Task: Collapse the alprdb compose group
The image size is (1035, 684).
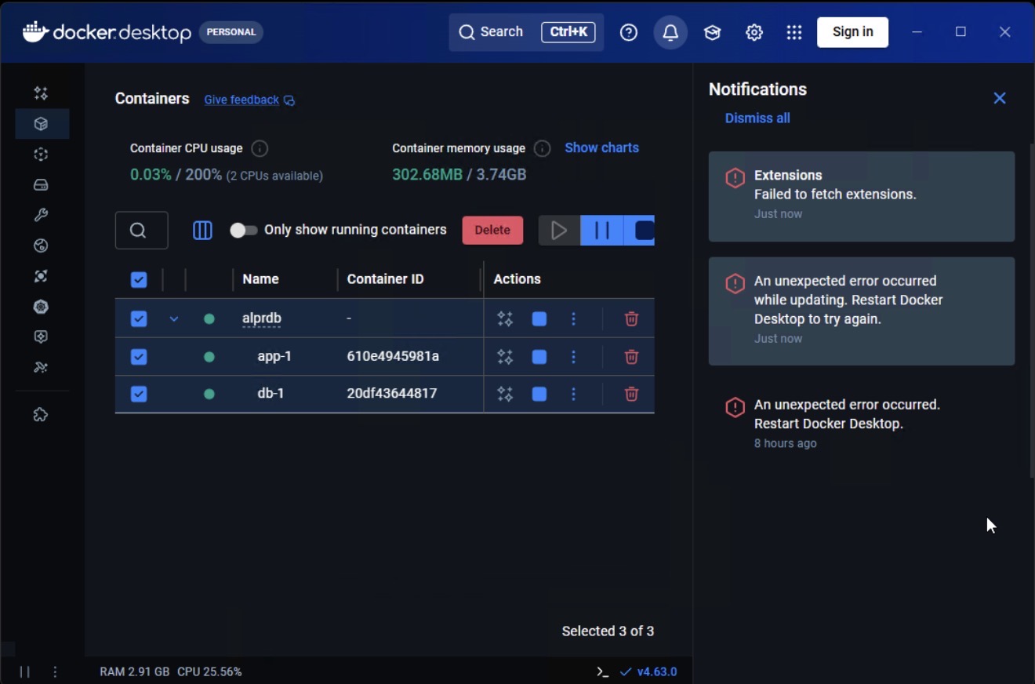Action: click(174, 319)
